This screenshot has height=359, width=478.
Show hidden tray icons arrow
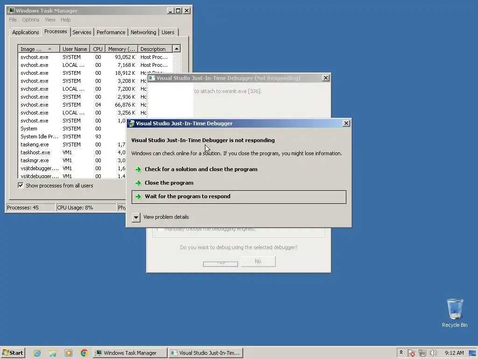(x=401, y=352)
